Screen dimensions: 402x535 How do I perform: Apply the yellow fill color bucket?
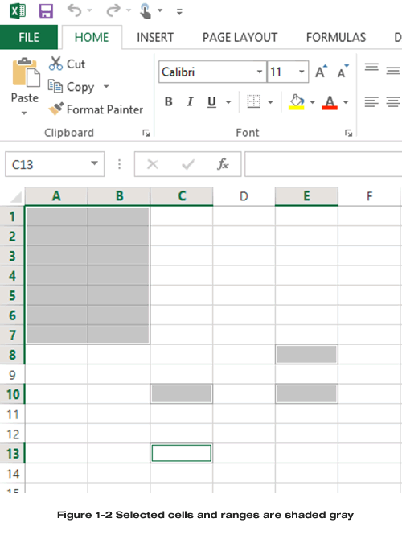click(297, 102)
